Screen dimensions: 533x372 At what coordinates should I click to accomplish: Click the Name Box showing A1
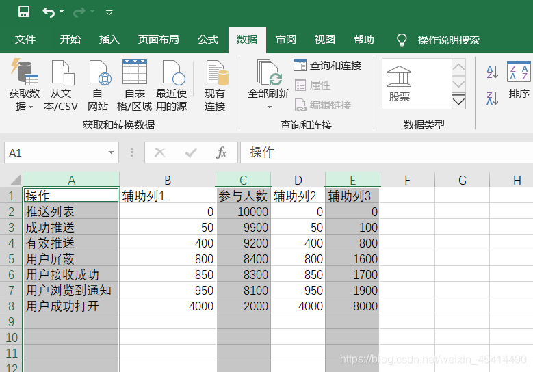tap(56, 153)
